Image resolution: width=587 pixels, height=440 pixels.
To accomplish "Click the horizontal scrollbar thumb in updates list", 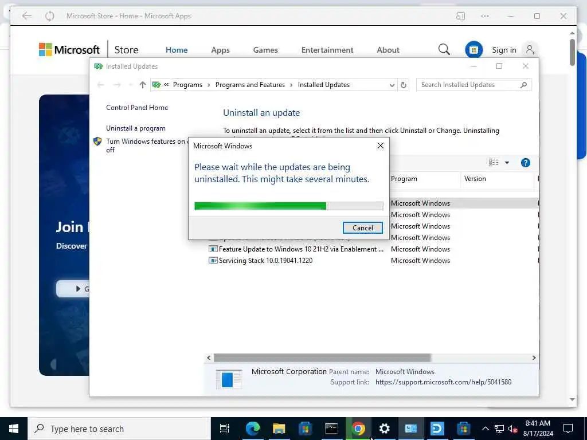I will click(x=322, y=358).
